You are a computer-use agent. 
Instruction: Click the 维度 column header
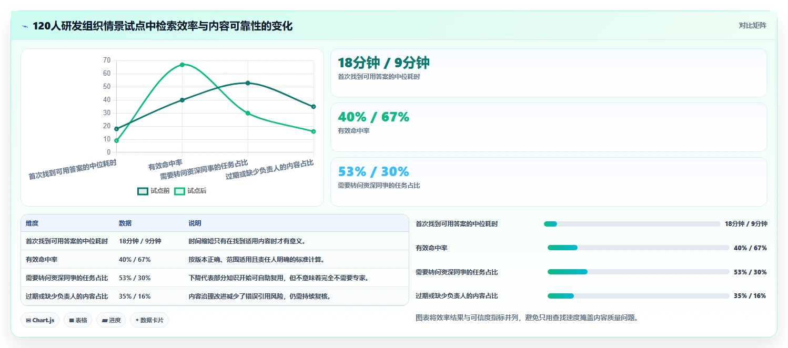tap(32, 223)
